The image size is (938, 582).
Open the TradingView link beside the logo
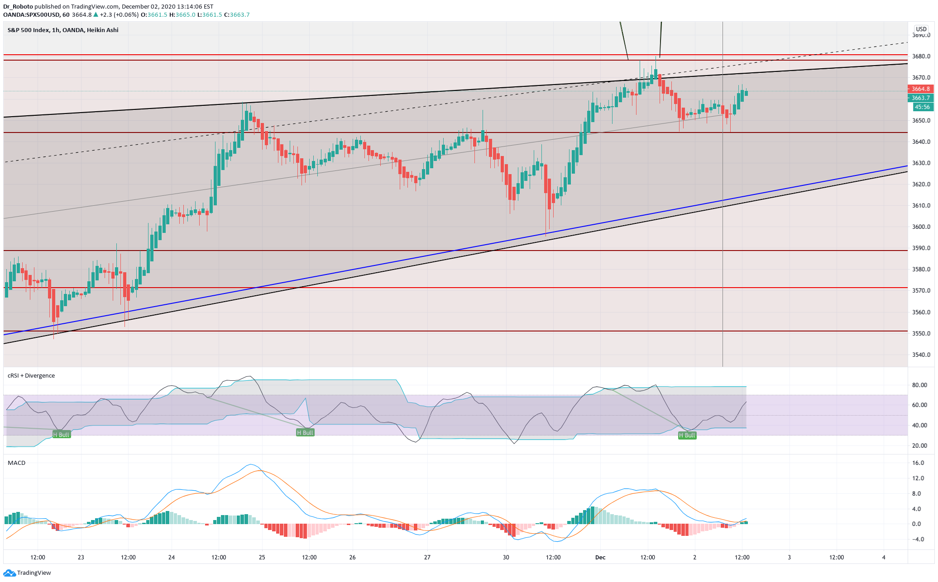point(34,573)
